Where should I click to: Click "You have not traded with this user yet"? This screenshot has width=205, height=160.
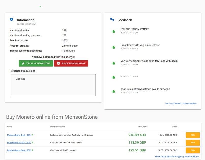53,57
